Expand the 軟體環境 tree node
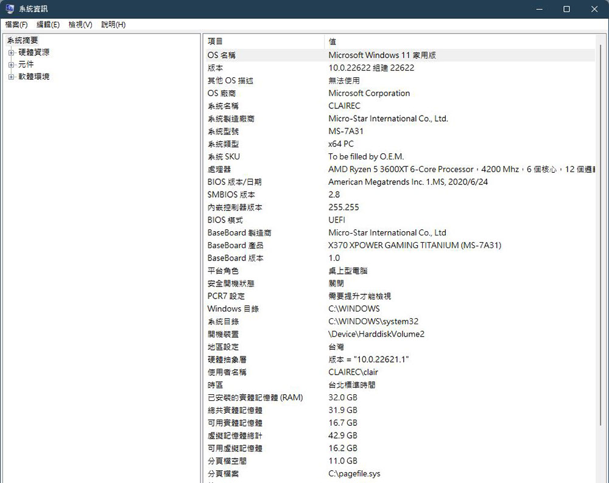 pyautogui.click(x=11, y=77)
